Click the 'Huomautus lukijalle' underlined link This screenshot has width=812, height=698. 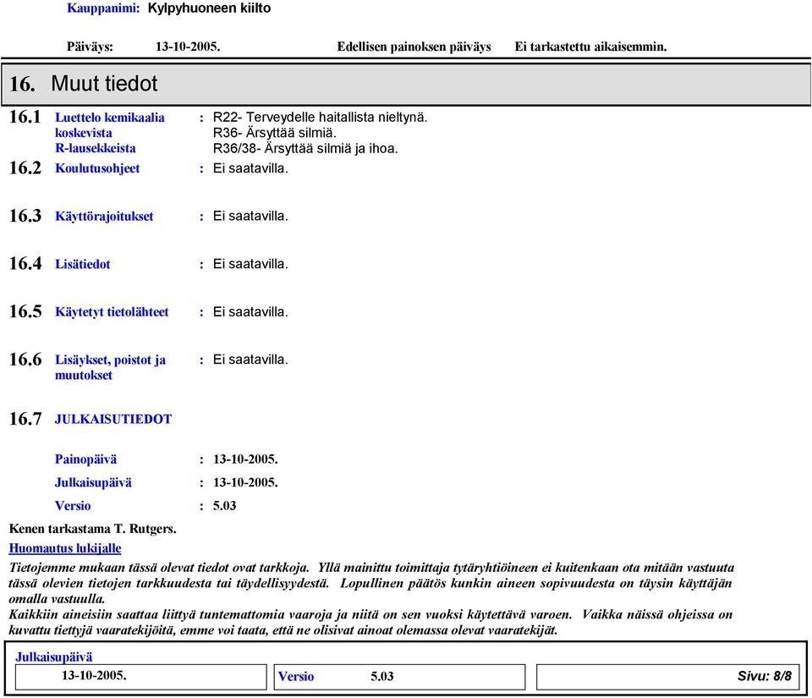tap(65, 548)
